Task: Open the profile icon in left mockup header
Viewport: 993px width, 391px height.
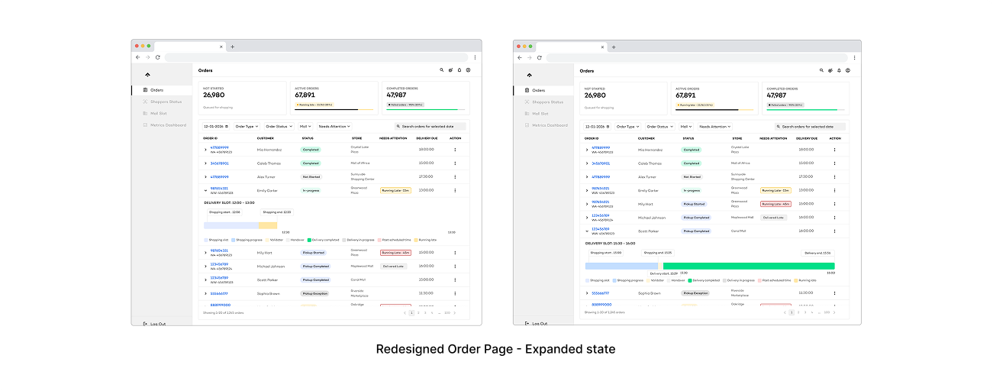Action: pos(468,70)
